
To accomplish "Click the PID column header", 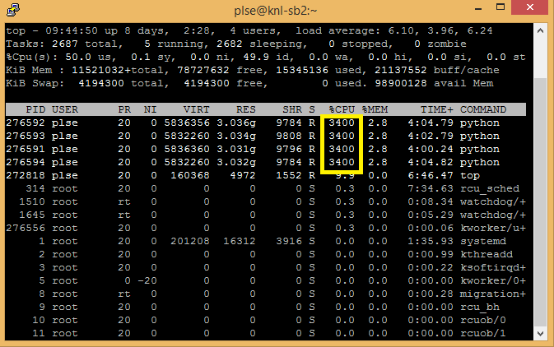I will (35, 110).
